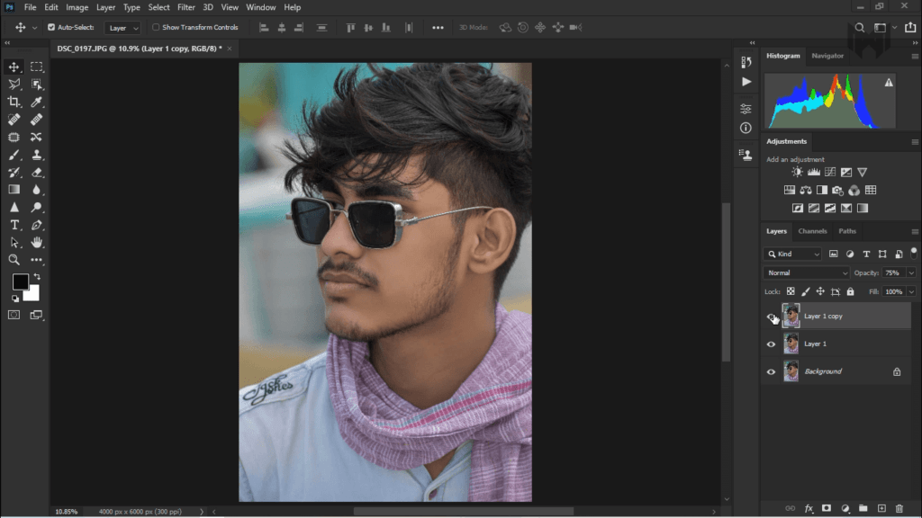Image resolution: width=922 pixels, height=518 pixels.
Task: Toggle lock image pixels brush icon
Action: point(806,292)
